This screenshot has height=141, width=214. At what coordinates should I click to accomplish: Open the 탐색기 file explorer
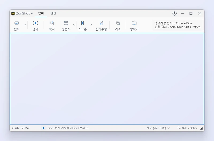(x=134, y=25)
